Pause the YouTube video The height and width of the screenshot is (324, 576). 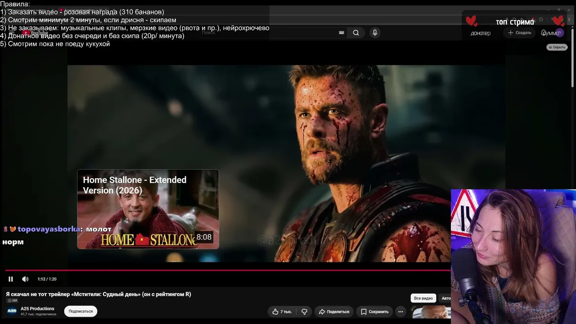coord(11,279)
